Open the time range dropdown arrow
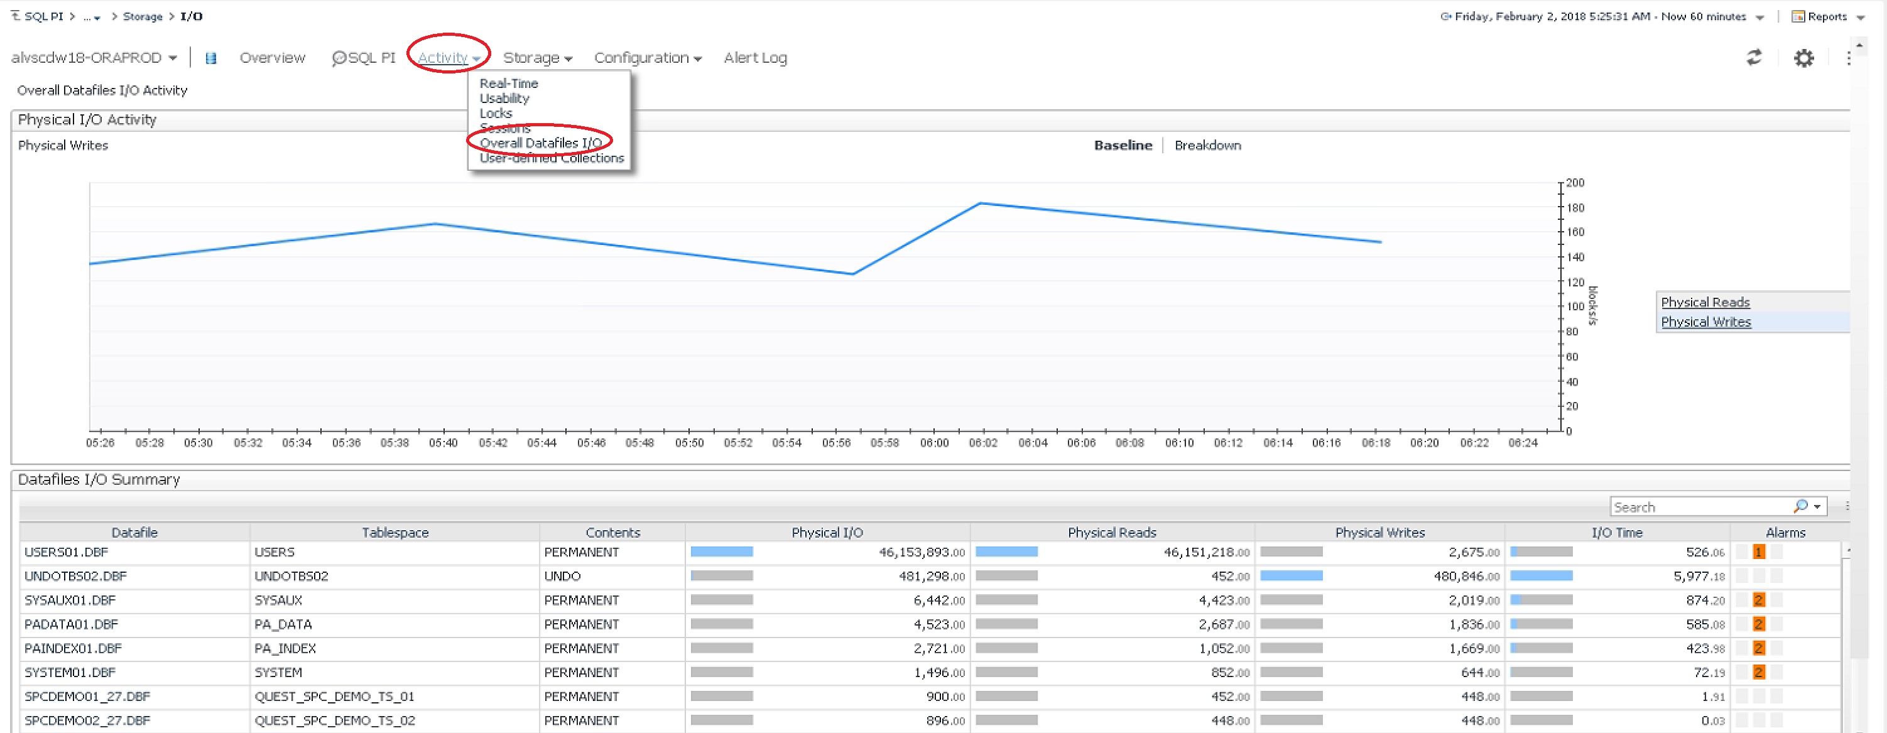Image resolution: width=1887 pixels, height=733 pixels. click(x=1759, y=17)
